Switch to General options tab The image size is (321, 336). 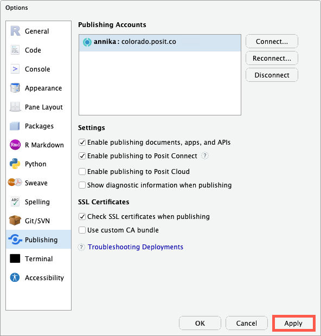[x=38, y=31]
